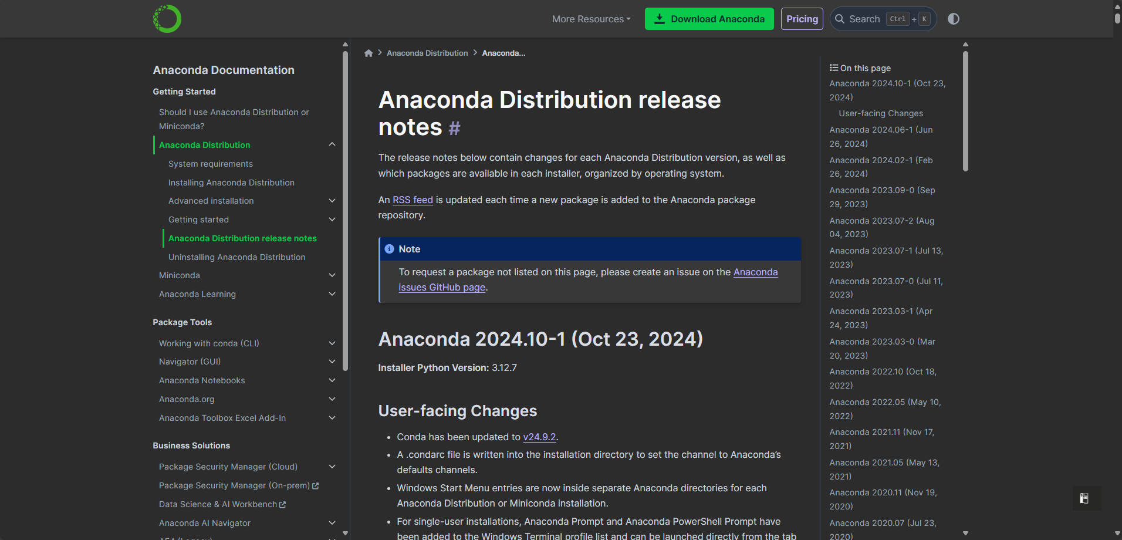This screenshot has height=540, width=1122.
Task: Jump to Anaconda 2023.03-0 (Mar 20, 2023)
Action: tap(882, 349)
